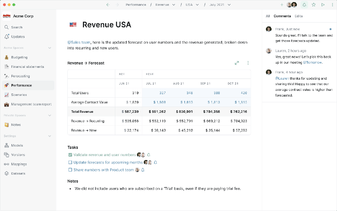Check Update forecasts for upcoming months
The width and height of the screenshot is (337, 211).
point(70,162)
